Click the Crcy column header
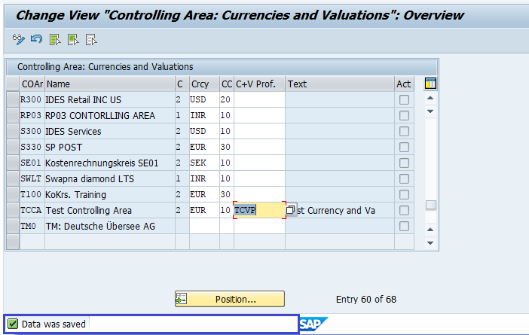This screenshot has height=335, width=529. (200, 84)
